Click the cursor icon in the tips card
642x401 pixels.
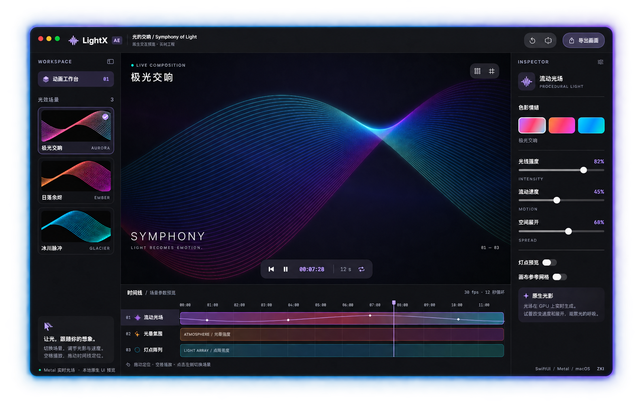coord(48,326)
